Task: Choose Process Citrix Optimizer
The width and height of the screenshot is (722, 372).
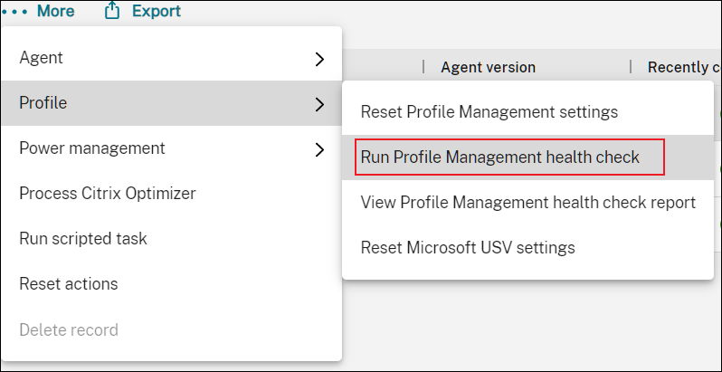Action: 108,194
